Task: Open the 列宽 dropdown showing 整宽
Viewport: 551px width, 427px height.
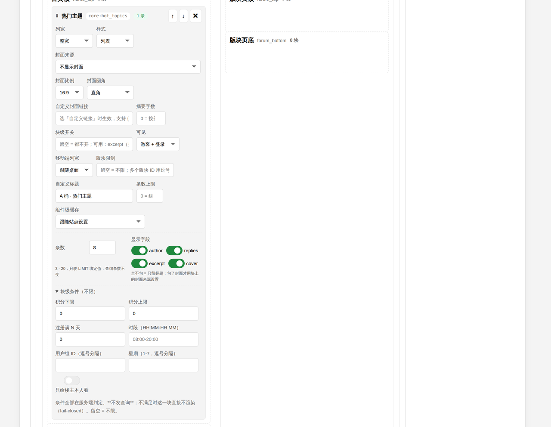Action: click(x=74, y=41)
